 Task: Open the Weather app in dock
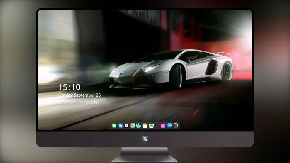pyautogui.click(x=121, y=126)
